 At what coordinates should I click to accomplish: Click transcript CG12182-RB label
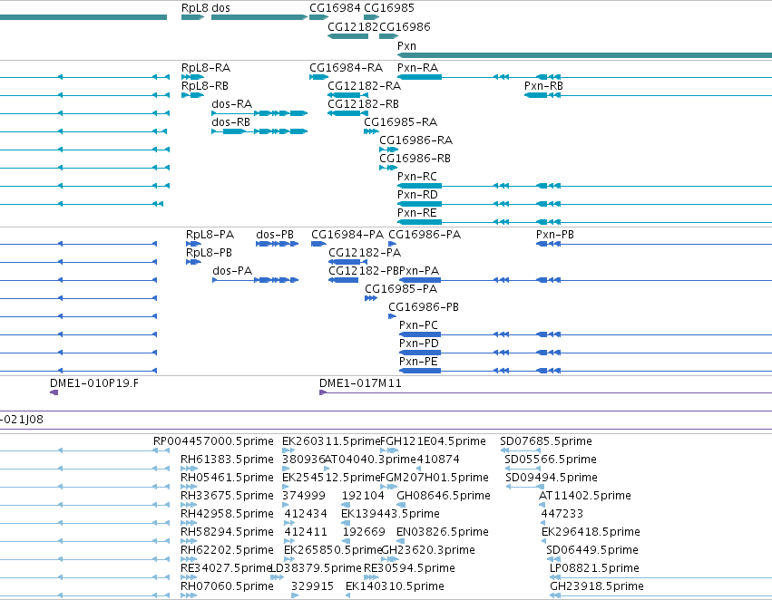pyautogui.click(x=364, y=103)
